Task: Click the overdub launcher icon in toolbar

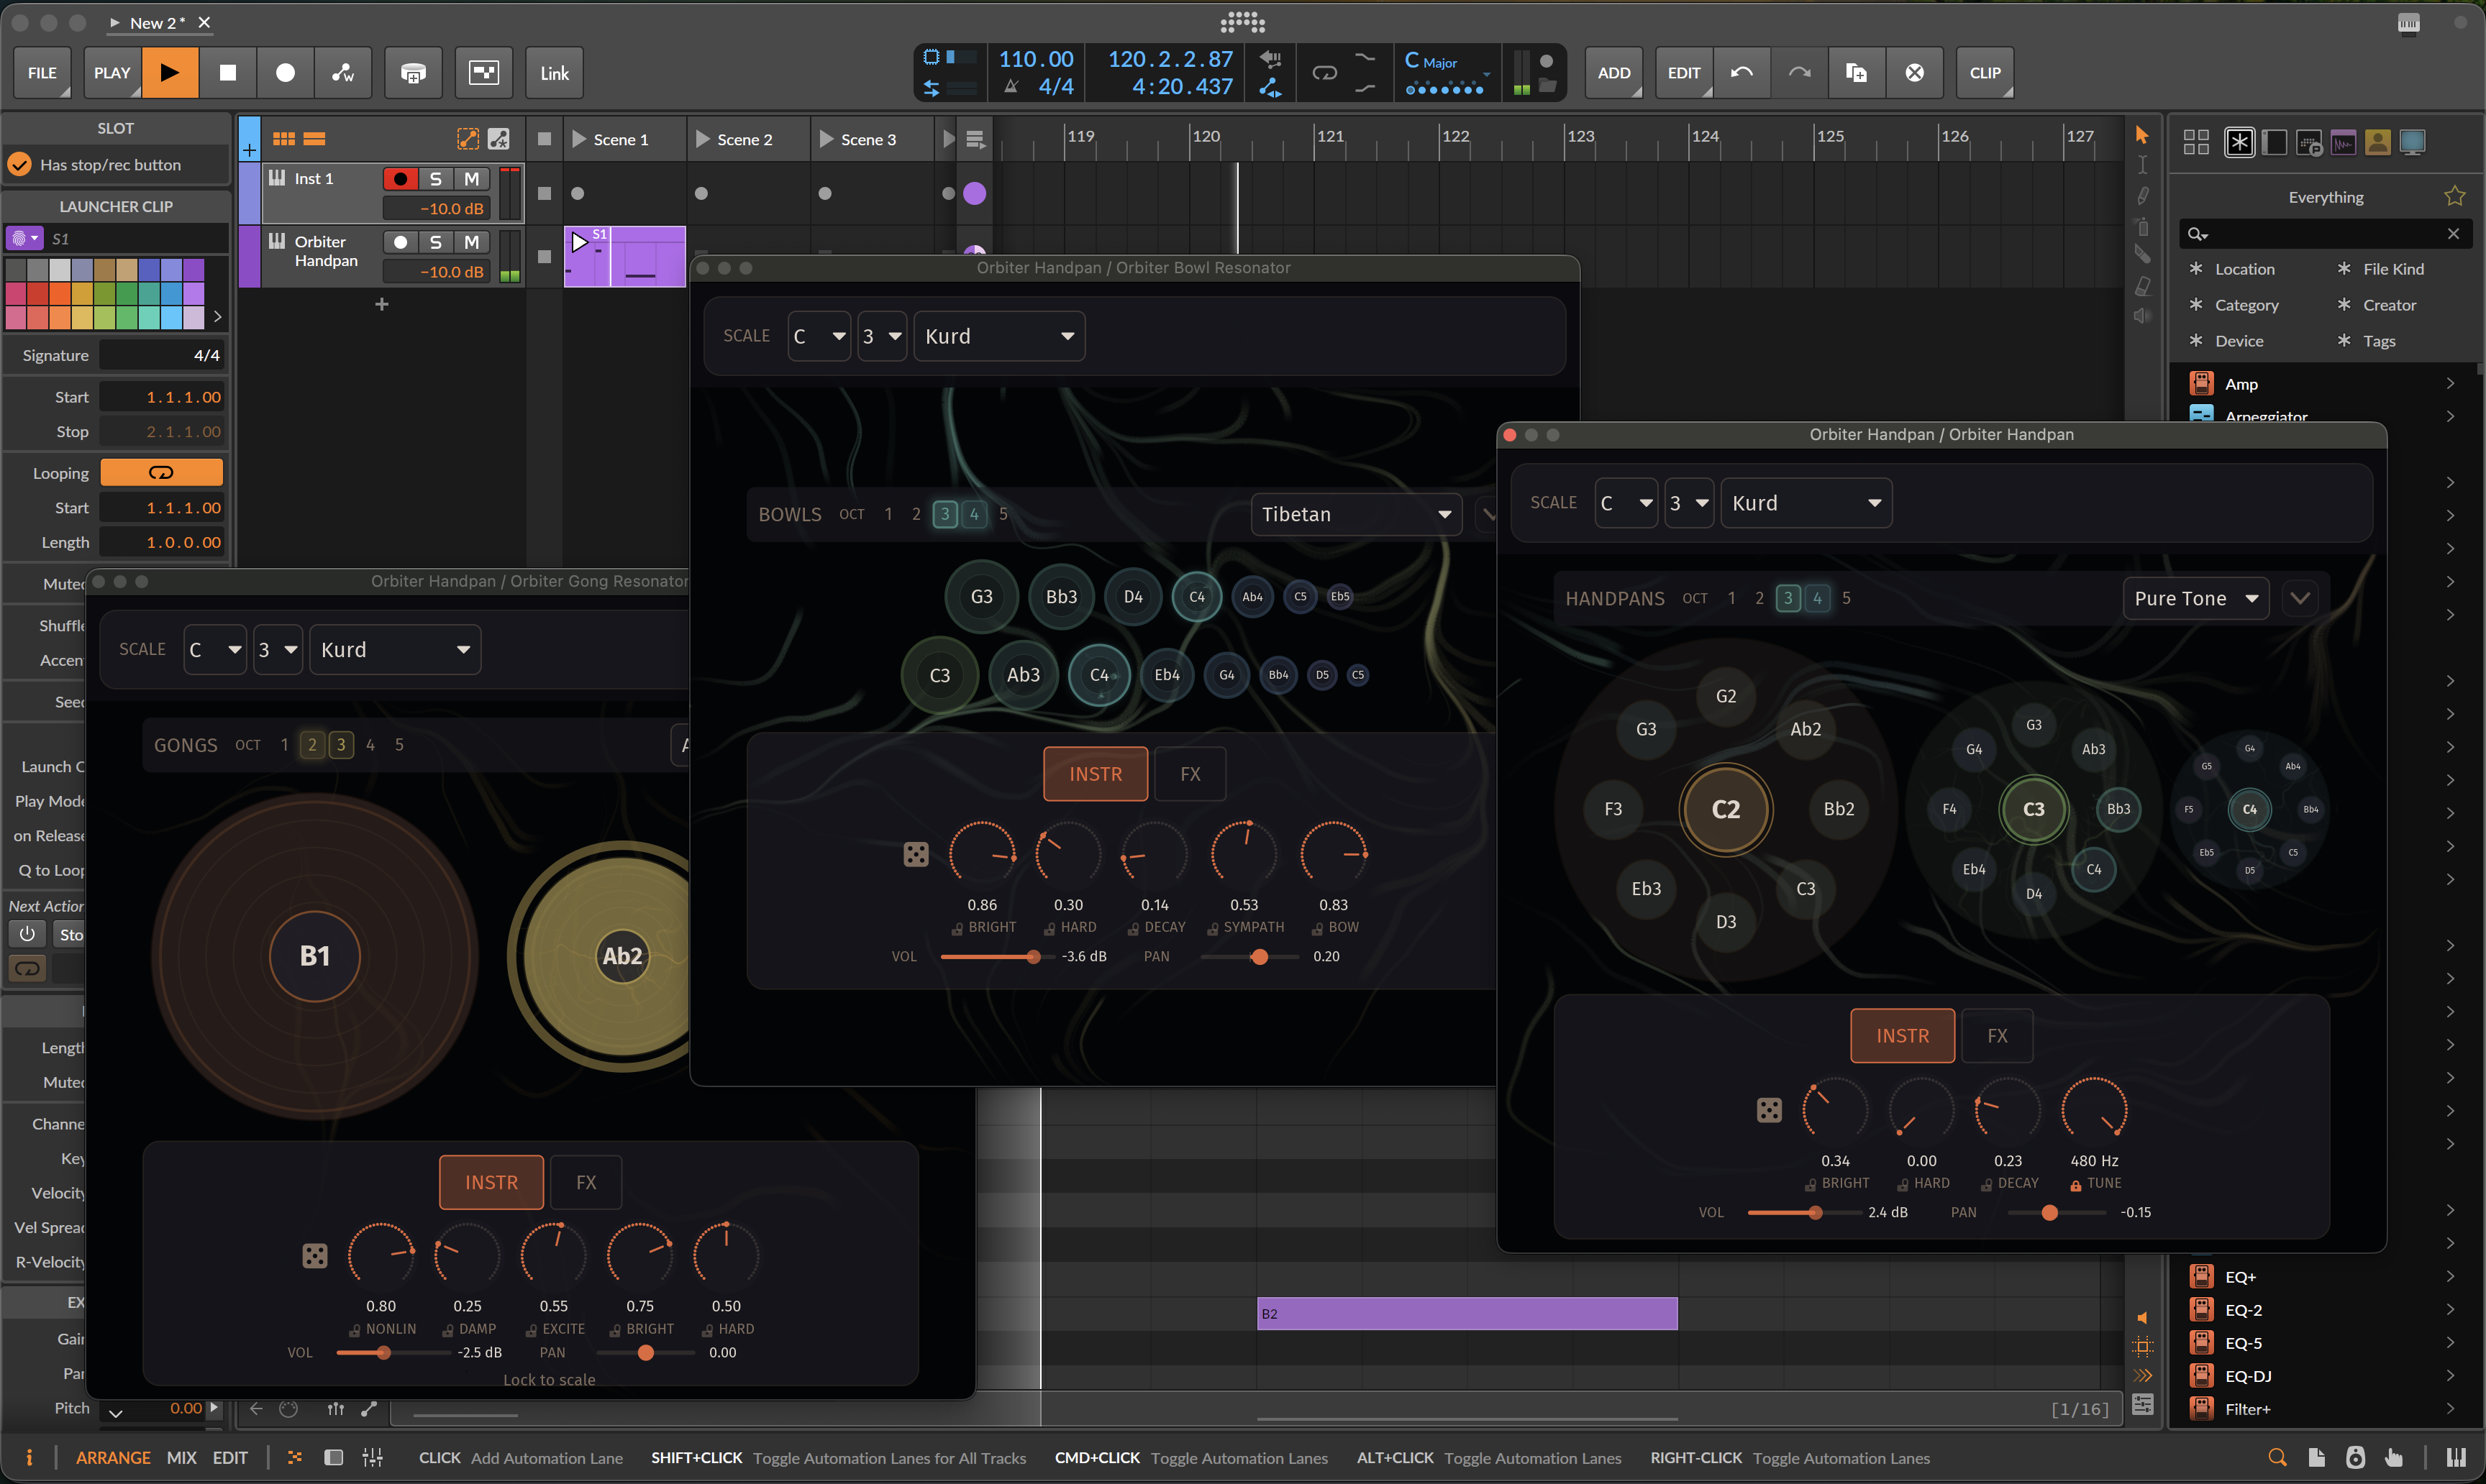Action: point(413,72)
